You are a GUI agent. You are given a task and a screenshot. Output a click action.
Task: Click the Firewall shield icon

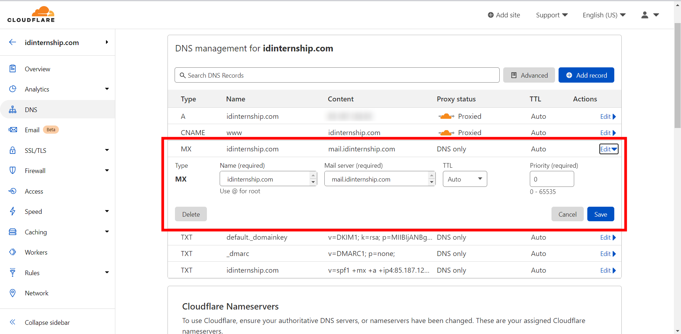tap(13, 171)
